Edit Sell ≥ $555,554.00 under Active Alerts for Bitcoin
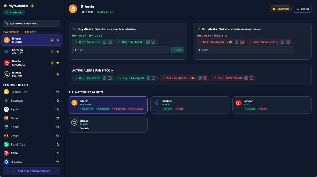Screen dimensions: 317x177 click(x=246, y=78)
